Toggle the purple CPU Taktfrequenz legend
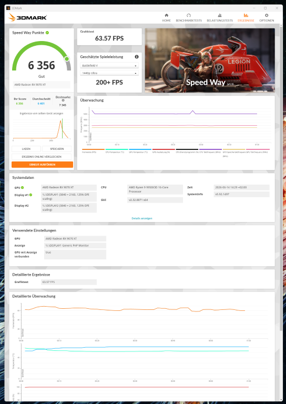This screenshot has height=404, width=286. 210,151
